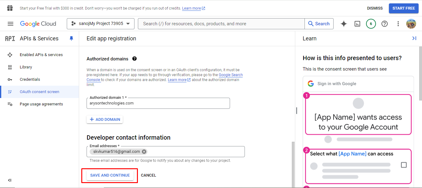Collapse the Learn side panel
Image resolution: width=422 pixels, height=188 pixels.
(x=414, y=38)
